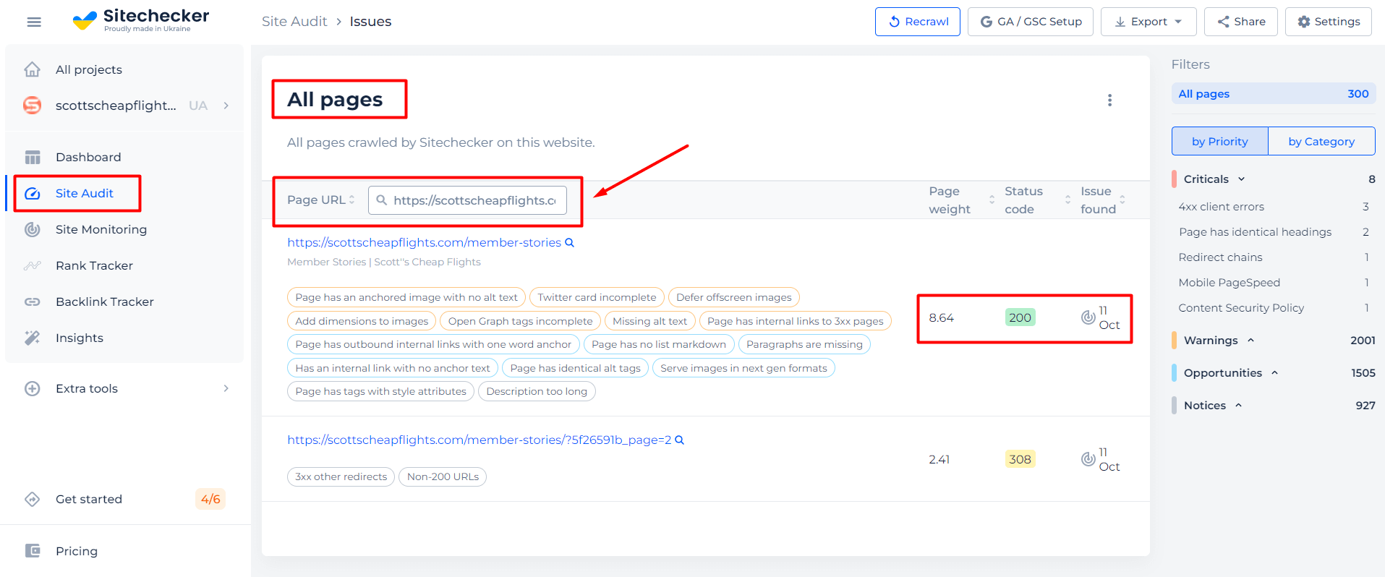Click the 'Open Graph tags incomplete' tag
This screenshot has width=1385, height=577.
[520, 321]
